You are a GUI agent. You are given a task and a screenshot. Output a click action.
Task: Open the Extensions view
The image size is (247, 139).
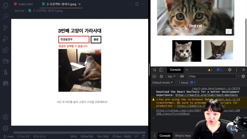[5, 50]
